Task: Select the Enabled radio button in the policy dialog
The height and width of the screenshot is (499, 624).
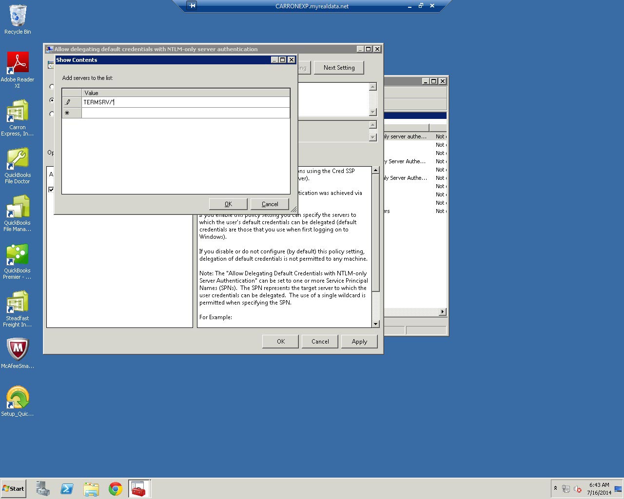Action: 52,100
